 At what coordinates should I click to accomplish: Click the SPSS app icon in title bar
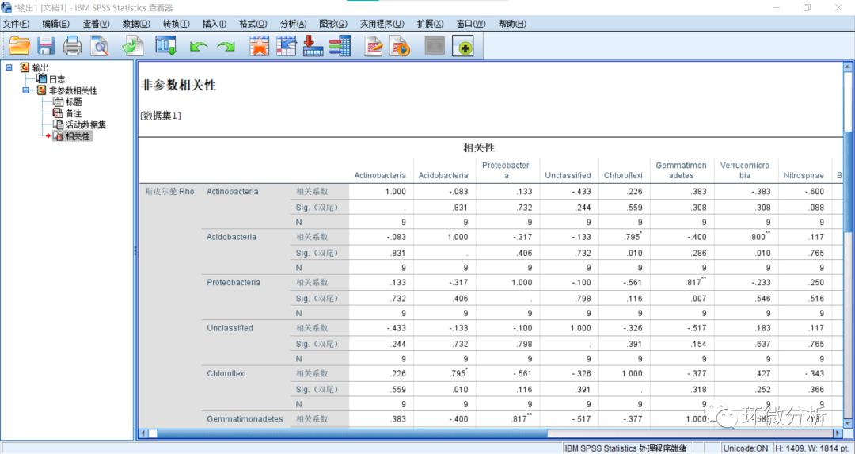point(6,8)
